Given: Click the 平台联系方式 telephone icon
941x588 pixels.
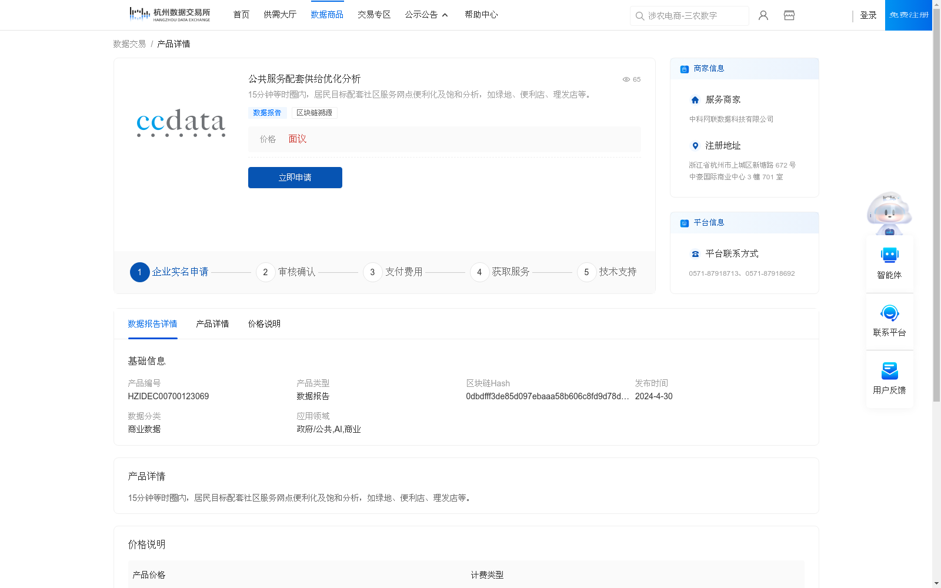Looking at the screenshot, I should pyautogui.click(x=695, y=254).
